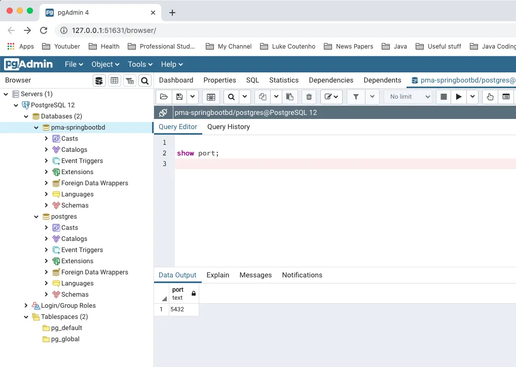Collapse the PostgreSQL 12 server node
This screenshot has width=516, height=367.
[16, 105]
